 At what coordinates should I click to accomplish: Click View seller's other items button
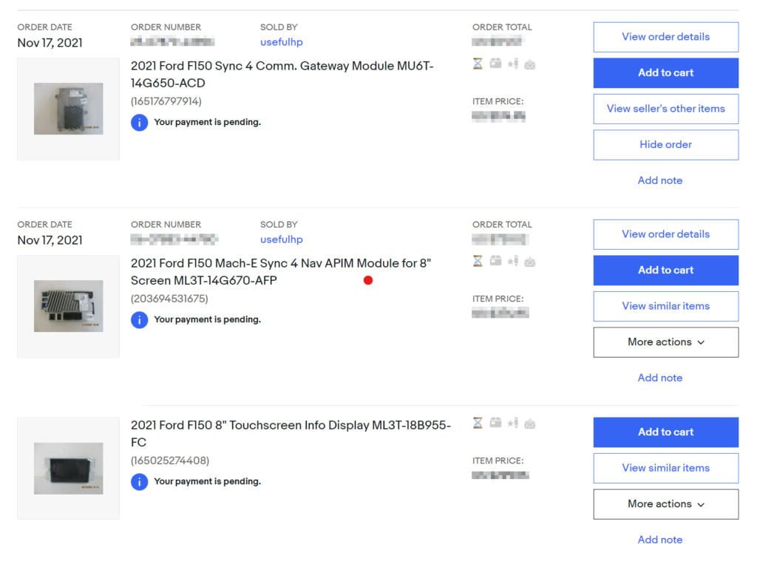click(x=666, y=109)
